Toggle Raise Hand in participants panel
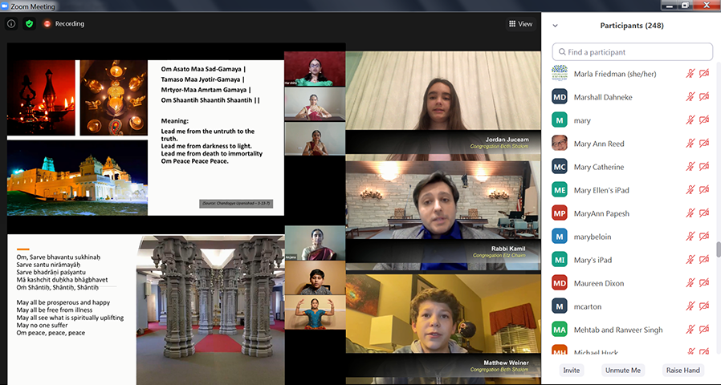 click(x=683, y=371)
